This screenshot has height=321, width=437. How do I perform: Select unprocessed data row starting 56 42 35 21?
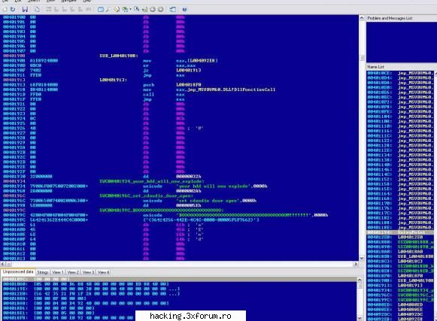click(179, 294)
